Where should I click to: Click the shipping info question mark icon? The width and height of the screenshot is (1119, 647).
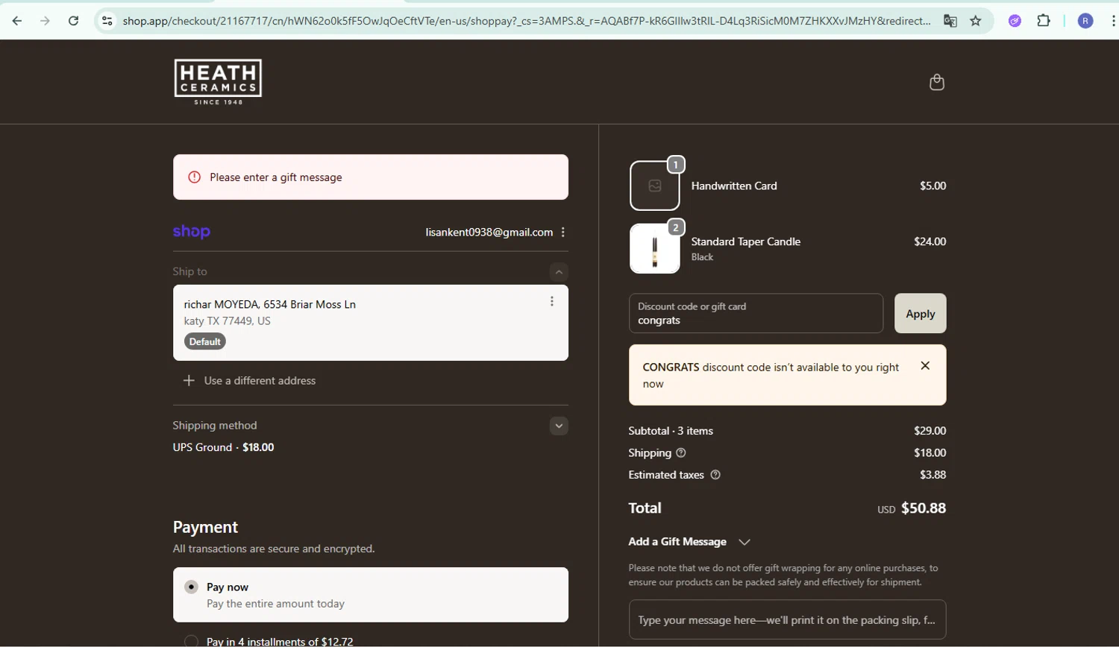click(680, 452)
